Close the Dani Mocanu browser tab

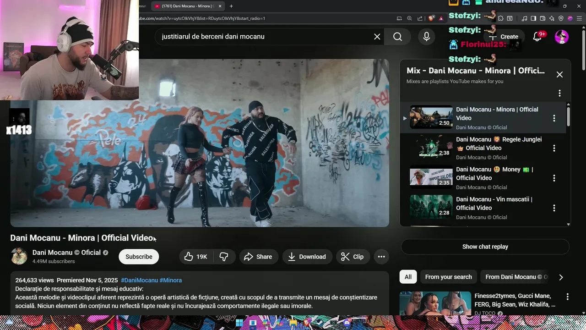220,6
